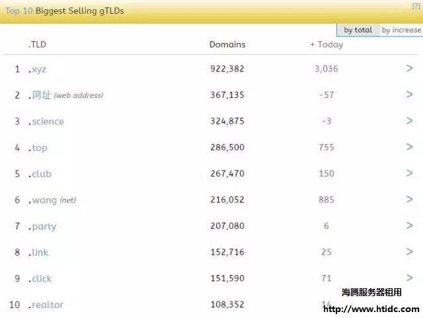Screen dimensions: 423x318
Task: Expand the .science row arrow
Action: tap(410, 121)
